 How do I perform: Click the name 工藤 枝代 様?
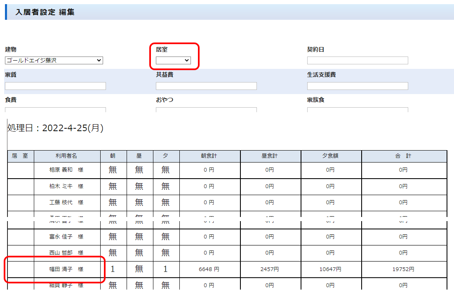[x=66, y=203]
